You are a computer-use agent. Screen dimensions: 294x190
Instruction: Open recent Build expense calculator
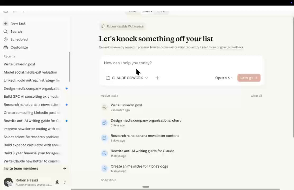(x=31, y=145)
